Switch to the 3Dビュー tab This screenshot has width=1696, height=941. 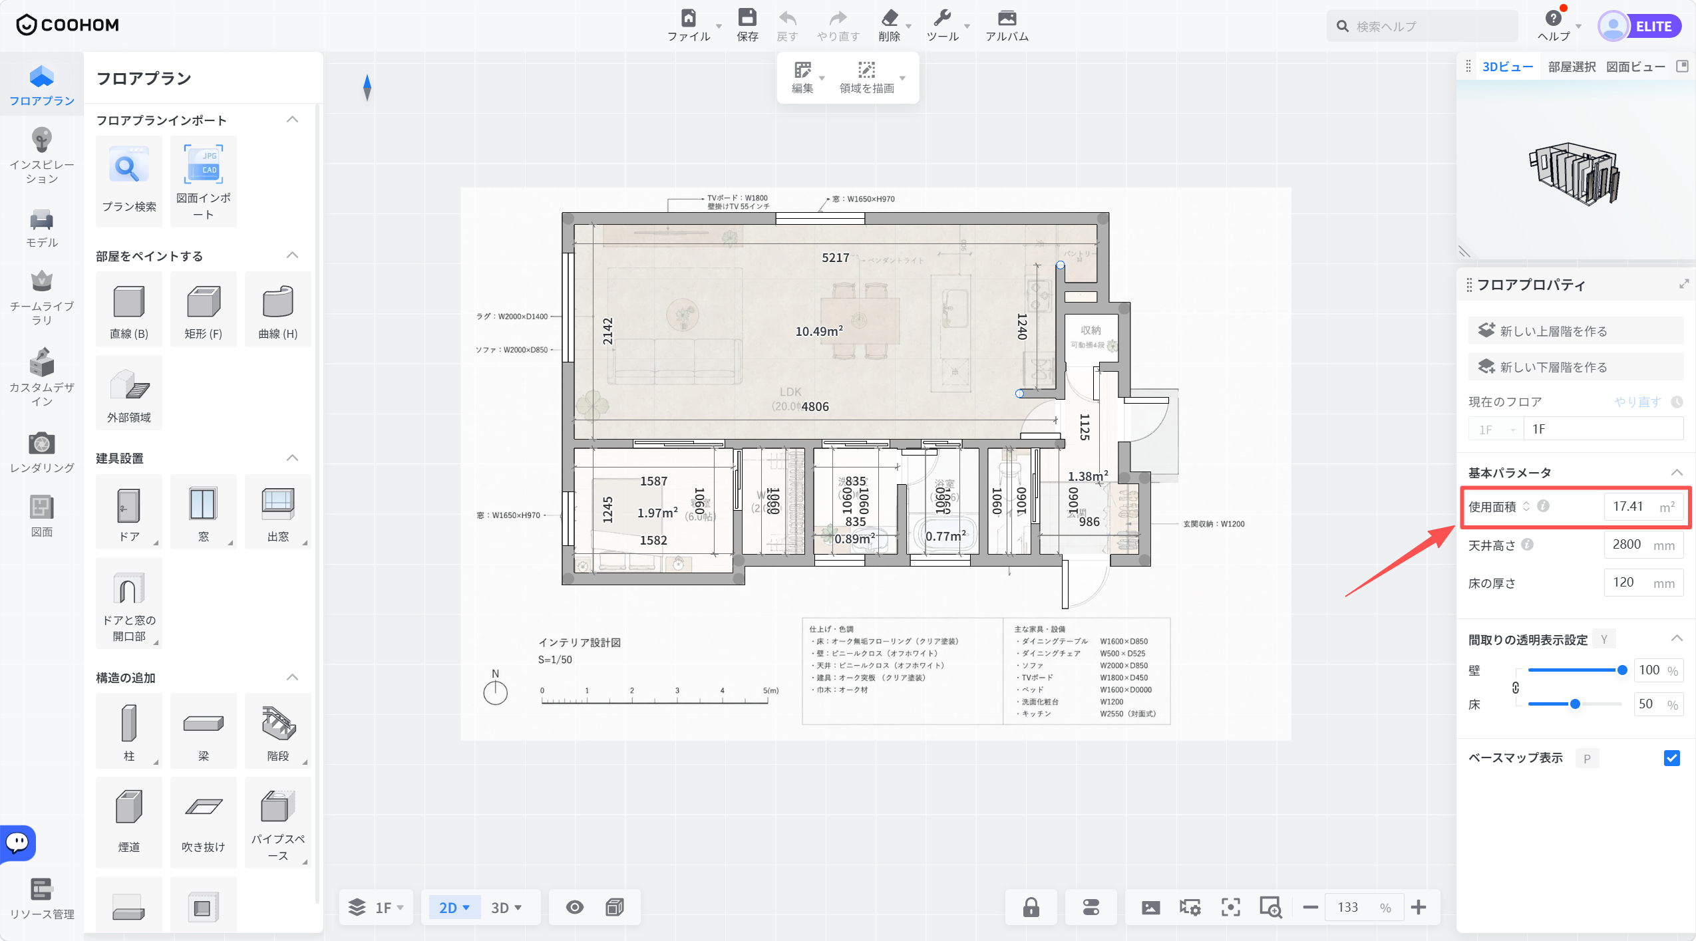point(1507,67)
